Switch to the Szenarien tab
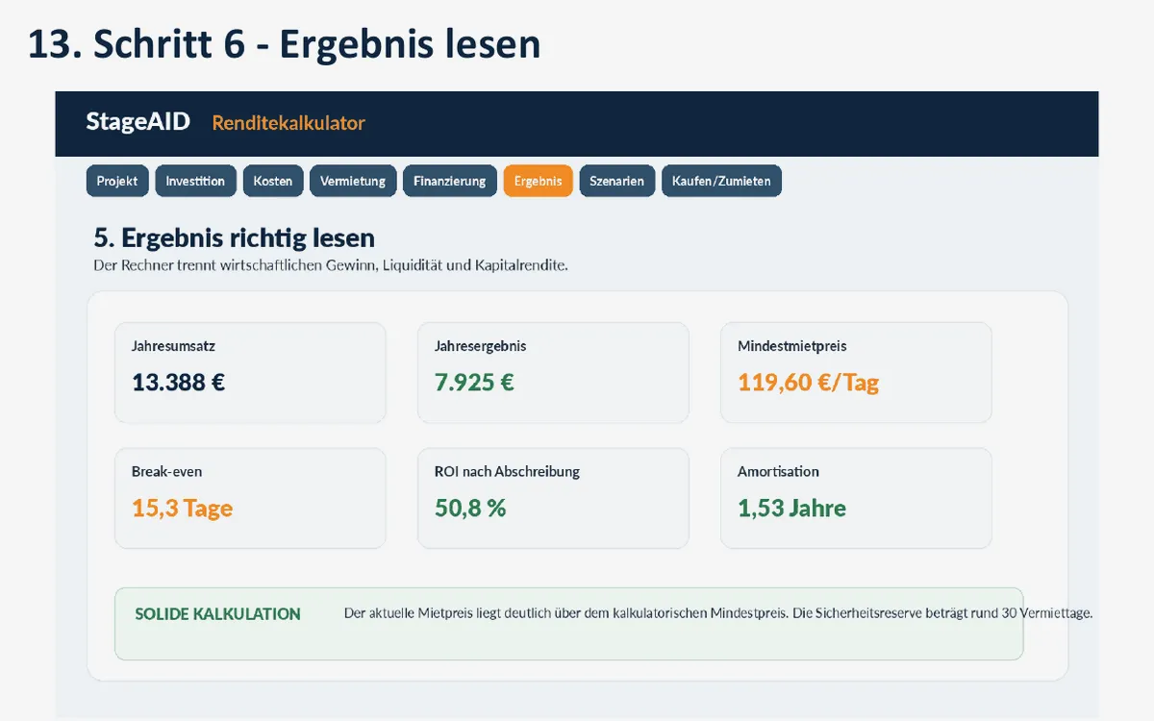1154x721 pixels. pyautogui.click(x=617, y=181)
